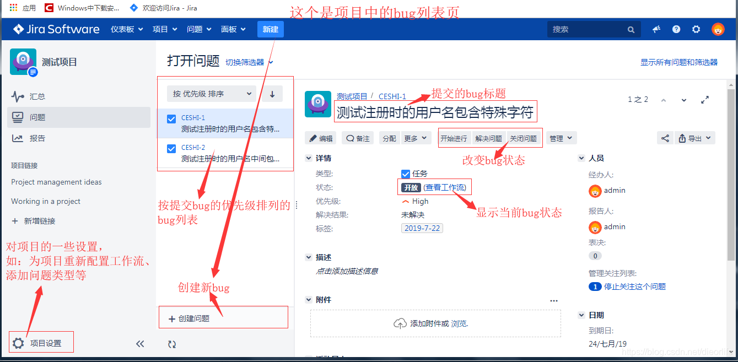This screenshot has height=362, width=738.
Task: Collapse the 日期 dates section
Action: 581,315
